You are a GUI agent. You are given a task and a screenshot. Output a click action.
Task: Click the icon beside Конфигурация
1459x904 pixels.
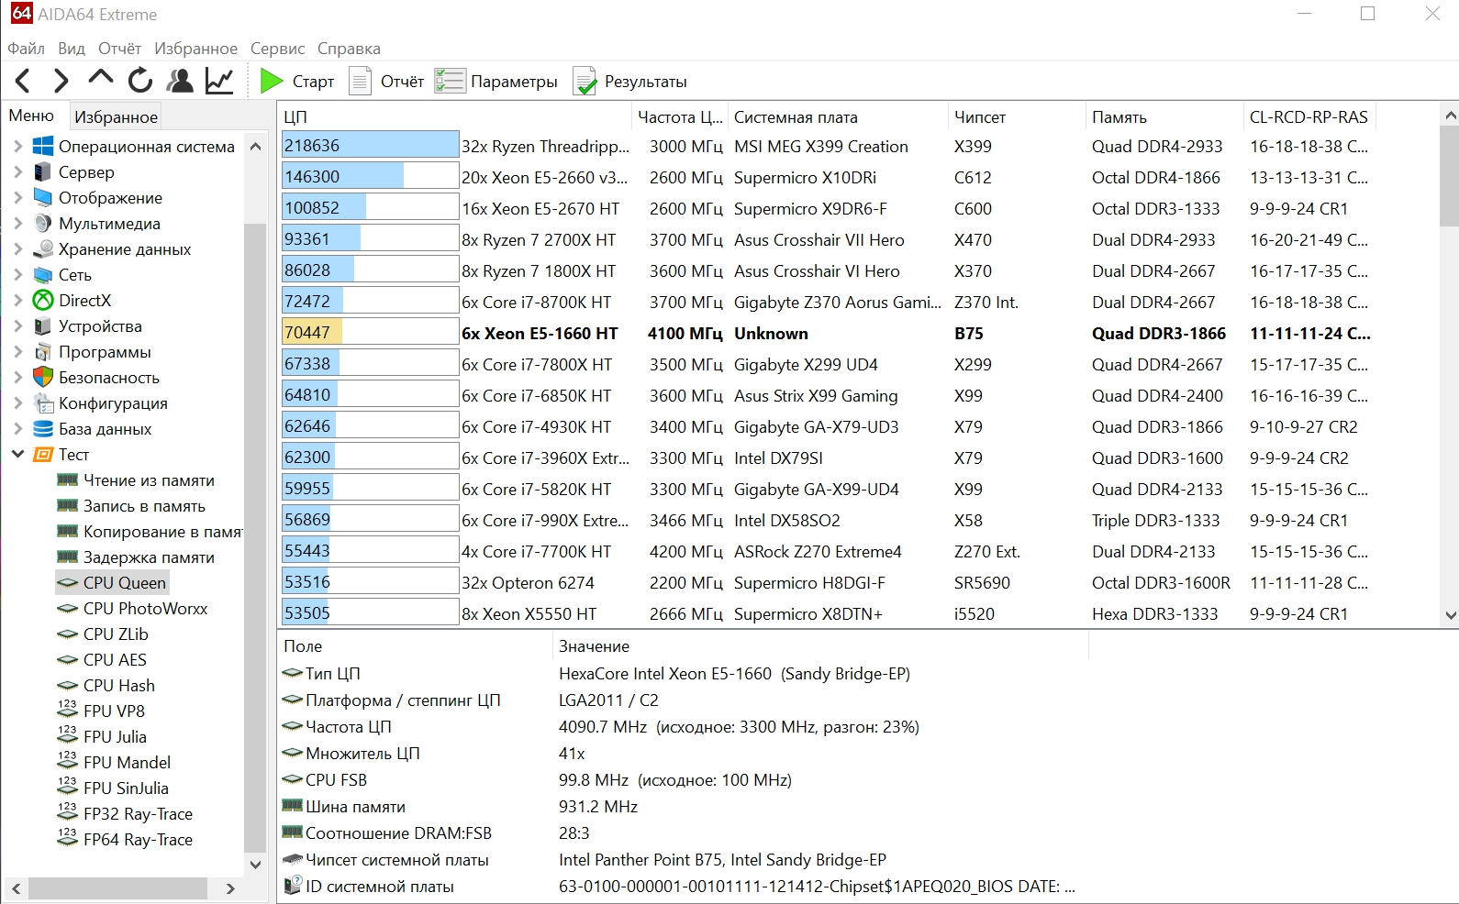coord(43,403)
